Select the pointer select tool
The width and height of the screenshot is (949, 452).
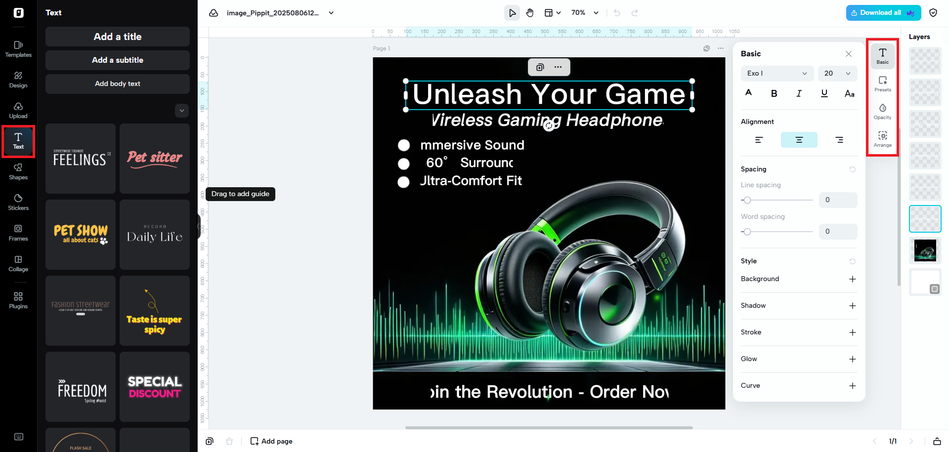point(512,13)
